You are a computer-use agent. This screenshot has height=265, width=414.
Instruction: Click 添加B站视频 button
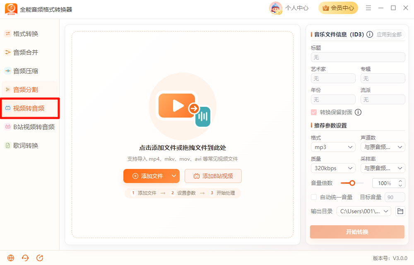[x=213, y=176]
